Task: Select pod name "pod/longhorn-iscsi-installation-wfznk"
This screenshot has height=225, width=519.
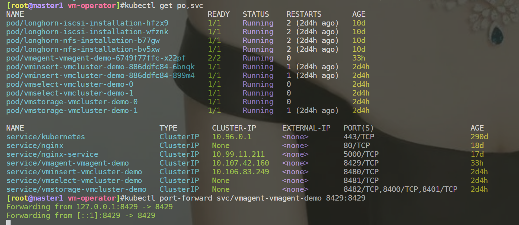Action: click(87, 32)
